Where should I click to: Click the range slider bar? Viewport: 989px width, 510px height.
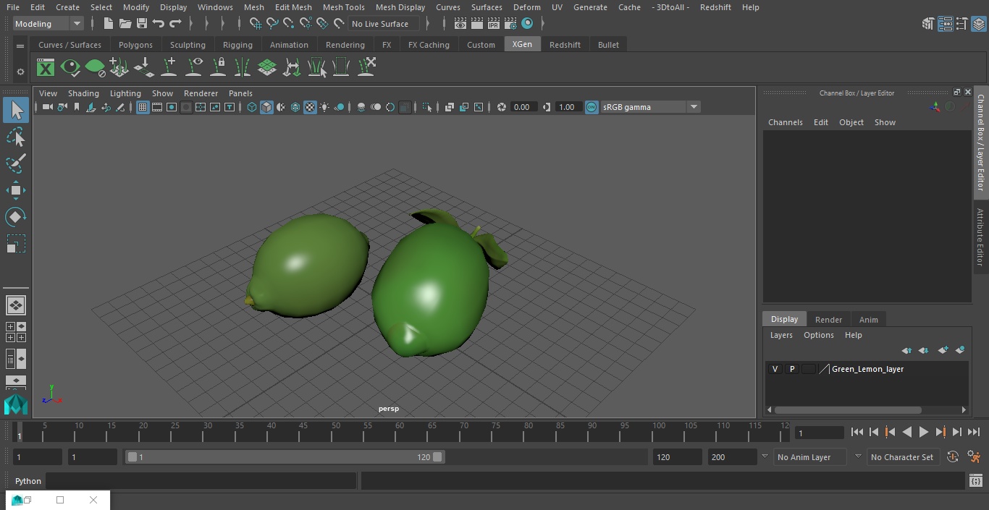tap(285, 457)
